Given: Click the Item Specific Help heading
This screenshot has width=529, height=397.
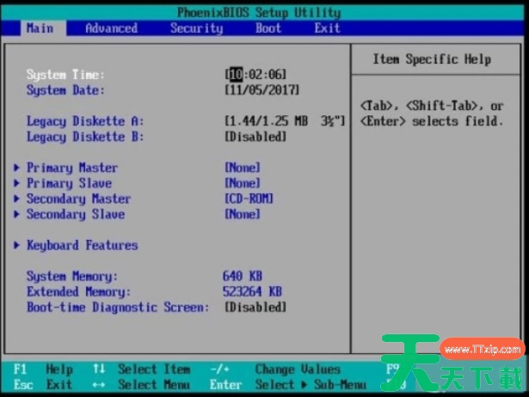Looking at the screenshot, I should click(432, 59).
